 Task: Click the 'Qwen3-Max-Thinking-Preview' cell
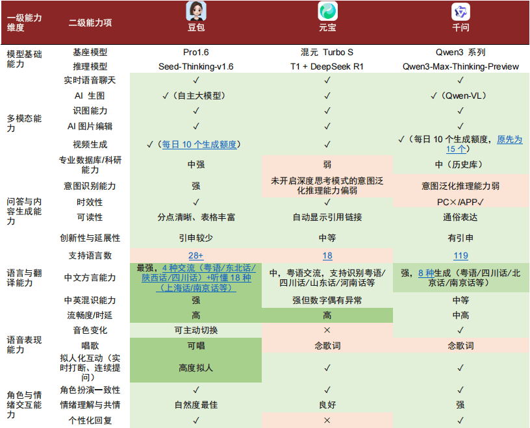[x=461, y=66]
